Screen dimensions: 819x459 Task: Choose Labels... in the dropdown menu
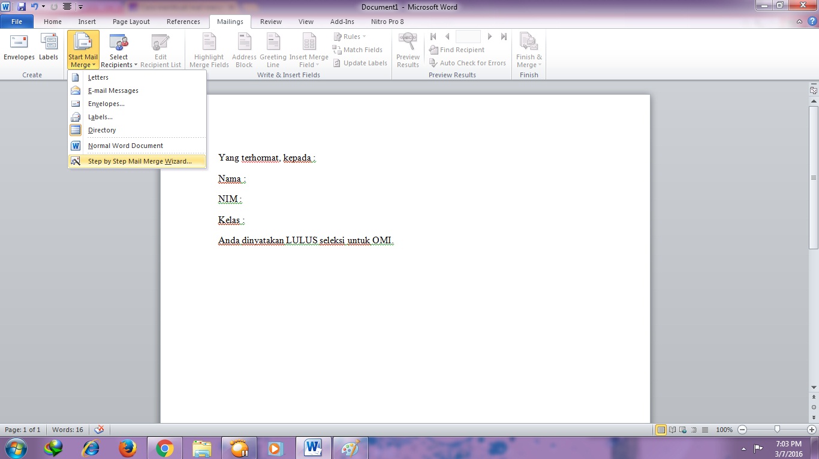tap(137, 117)
